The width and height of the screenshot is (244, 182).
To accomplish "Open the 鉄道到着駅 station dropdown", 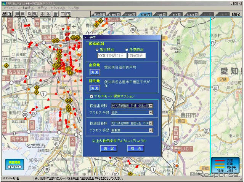I will [151, 124].
